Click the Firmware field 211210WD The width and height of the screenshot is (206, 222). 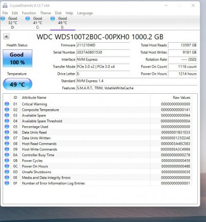103,45
